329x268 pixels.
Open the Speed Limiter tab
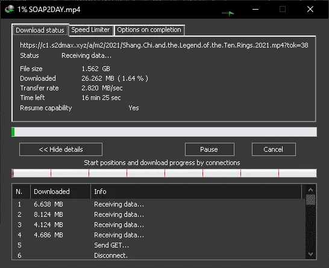(x=90, y=30)
